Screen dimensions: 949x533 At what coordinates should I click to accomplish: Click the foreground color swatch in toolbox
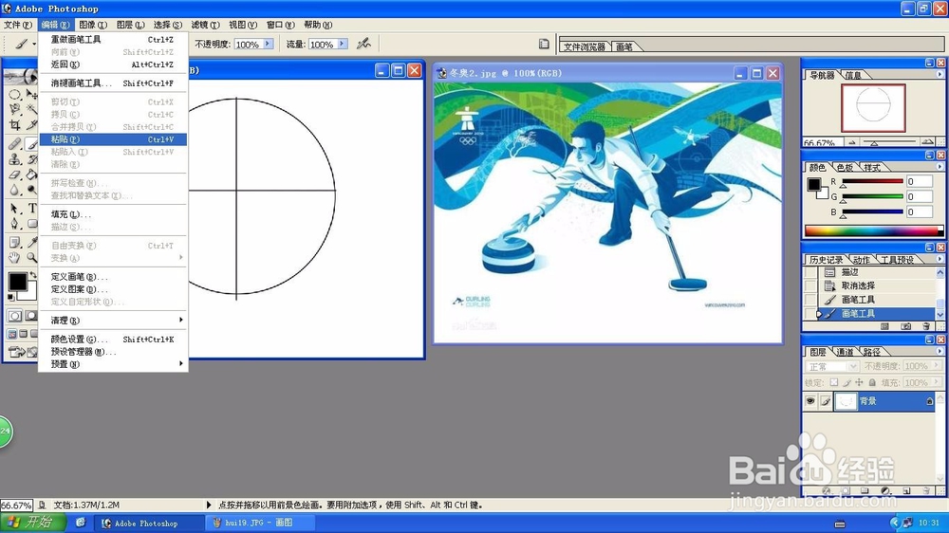point(17,282)
